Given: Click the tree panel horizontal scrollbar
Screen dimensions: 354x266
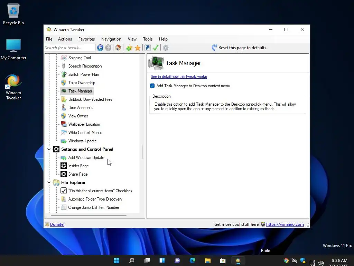Looking at the screenshot, I should tap(88, 215).
